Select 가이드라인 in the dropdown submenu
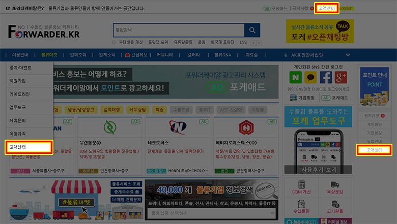 30,94
